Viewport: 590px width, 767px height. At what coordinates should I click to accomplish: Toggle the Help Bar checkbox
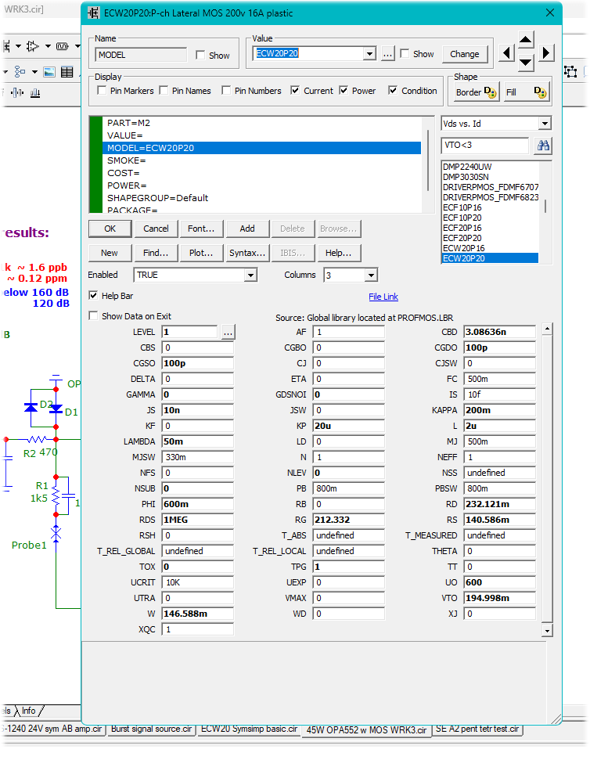coord(93,296)
